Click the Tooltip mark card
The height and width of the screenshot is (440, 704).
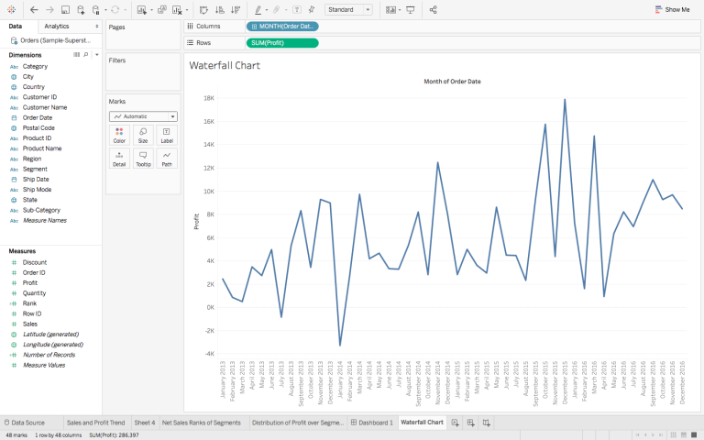(x=143, y=159)
